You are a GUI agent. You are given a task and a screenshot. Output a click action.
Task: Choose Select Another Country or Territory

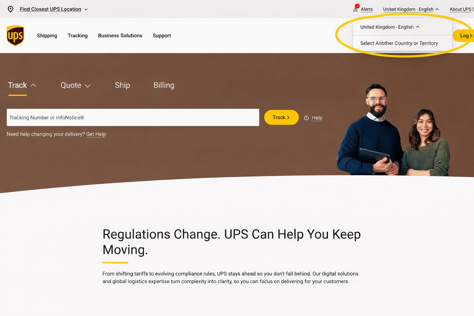click(399, 43)
